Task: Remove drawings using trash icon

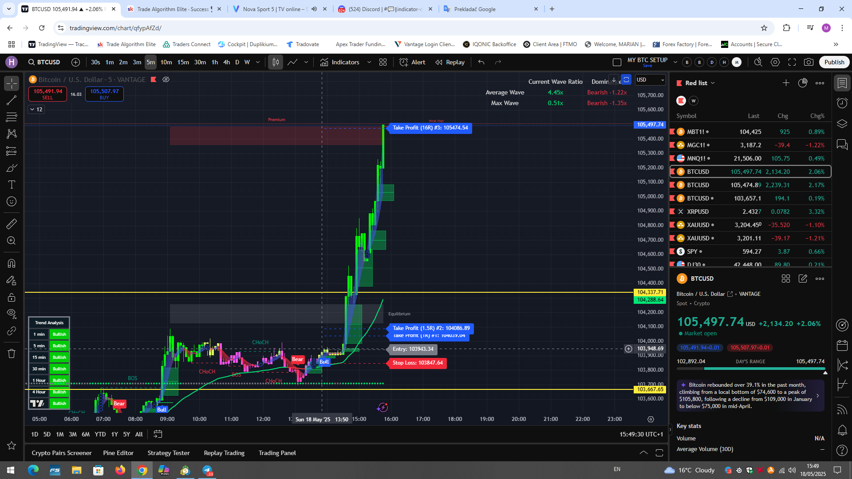Action: (x=12, y=353)
